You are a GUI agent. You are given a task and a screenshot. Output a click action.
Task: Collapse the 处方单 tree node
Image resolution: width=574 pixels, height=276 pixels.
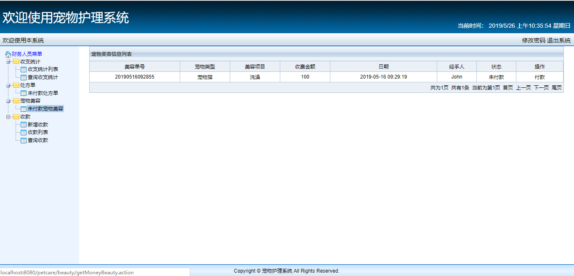pos(8,85)
